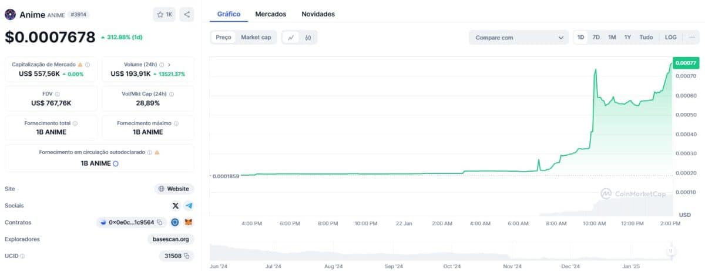This screenshot has height=271, width=705.
Task: Expand Volume (24h) details chevron
Action: coord(169,65)
